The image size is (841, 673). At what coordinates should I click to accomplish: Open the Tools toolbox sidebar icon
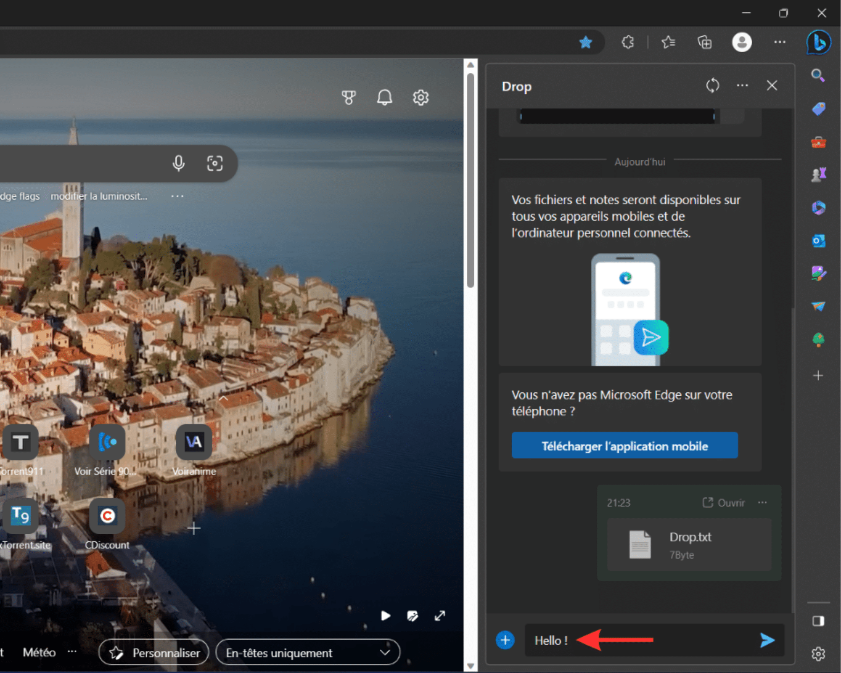(x=818, y=143)
